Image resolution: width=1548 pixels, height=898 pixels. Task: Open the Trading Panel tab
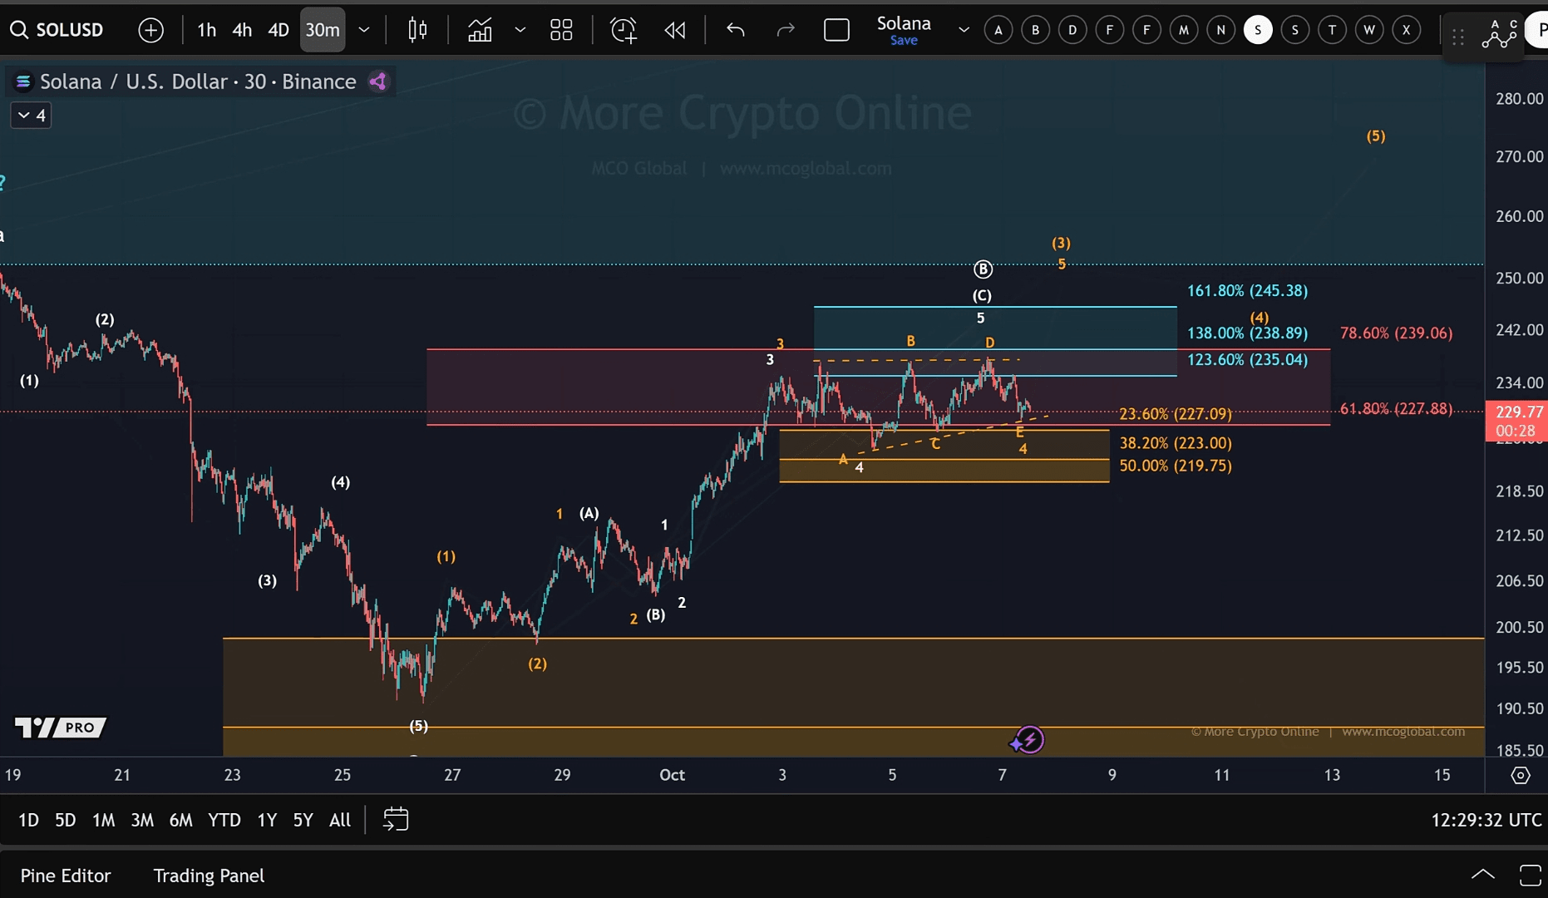tap(209, 876)
